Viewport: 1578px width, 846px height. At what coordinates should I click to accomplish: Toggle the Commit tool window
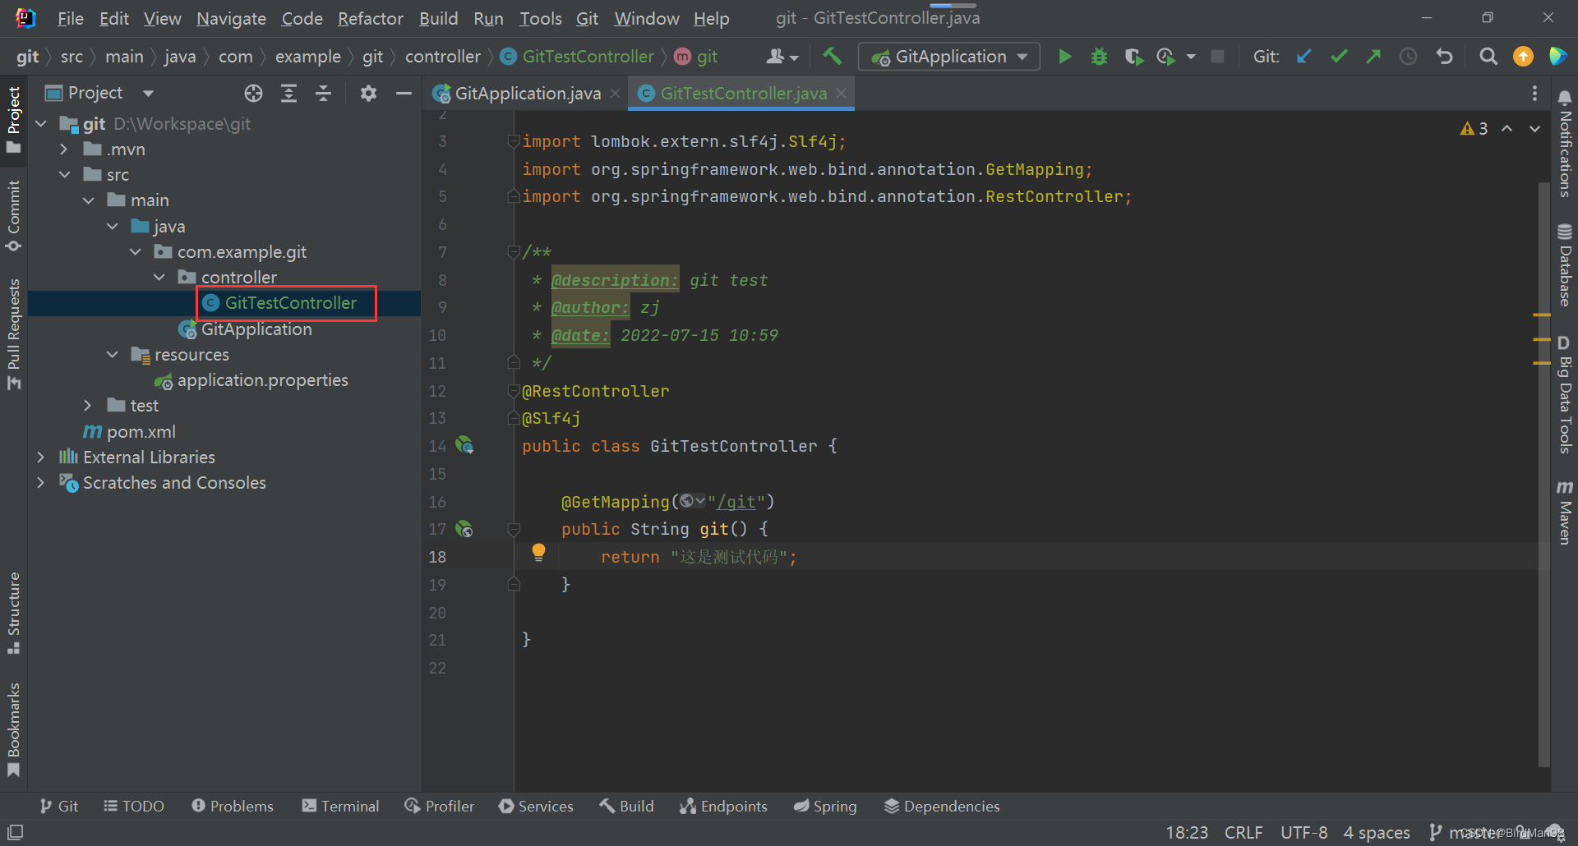[x=14, y=216]
